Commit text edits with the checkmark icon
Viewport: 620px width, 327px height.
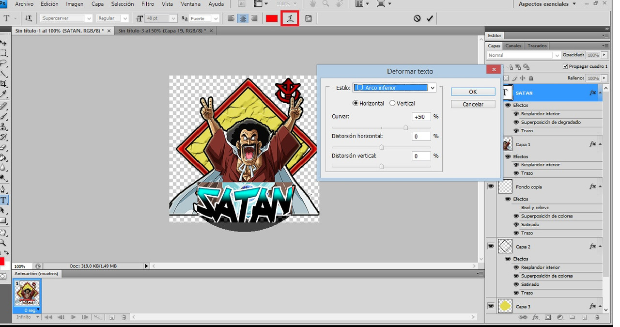pyautogui.click(x=430, y=18)
